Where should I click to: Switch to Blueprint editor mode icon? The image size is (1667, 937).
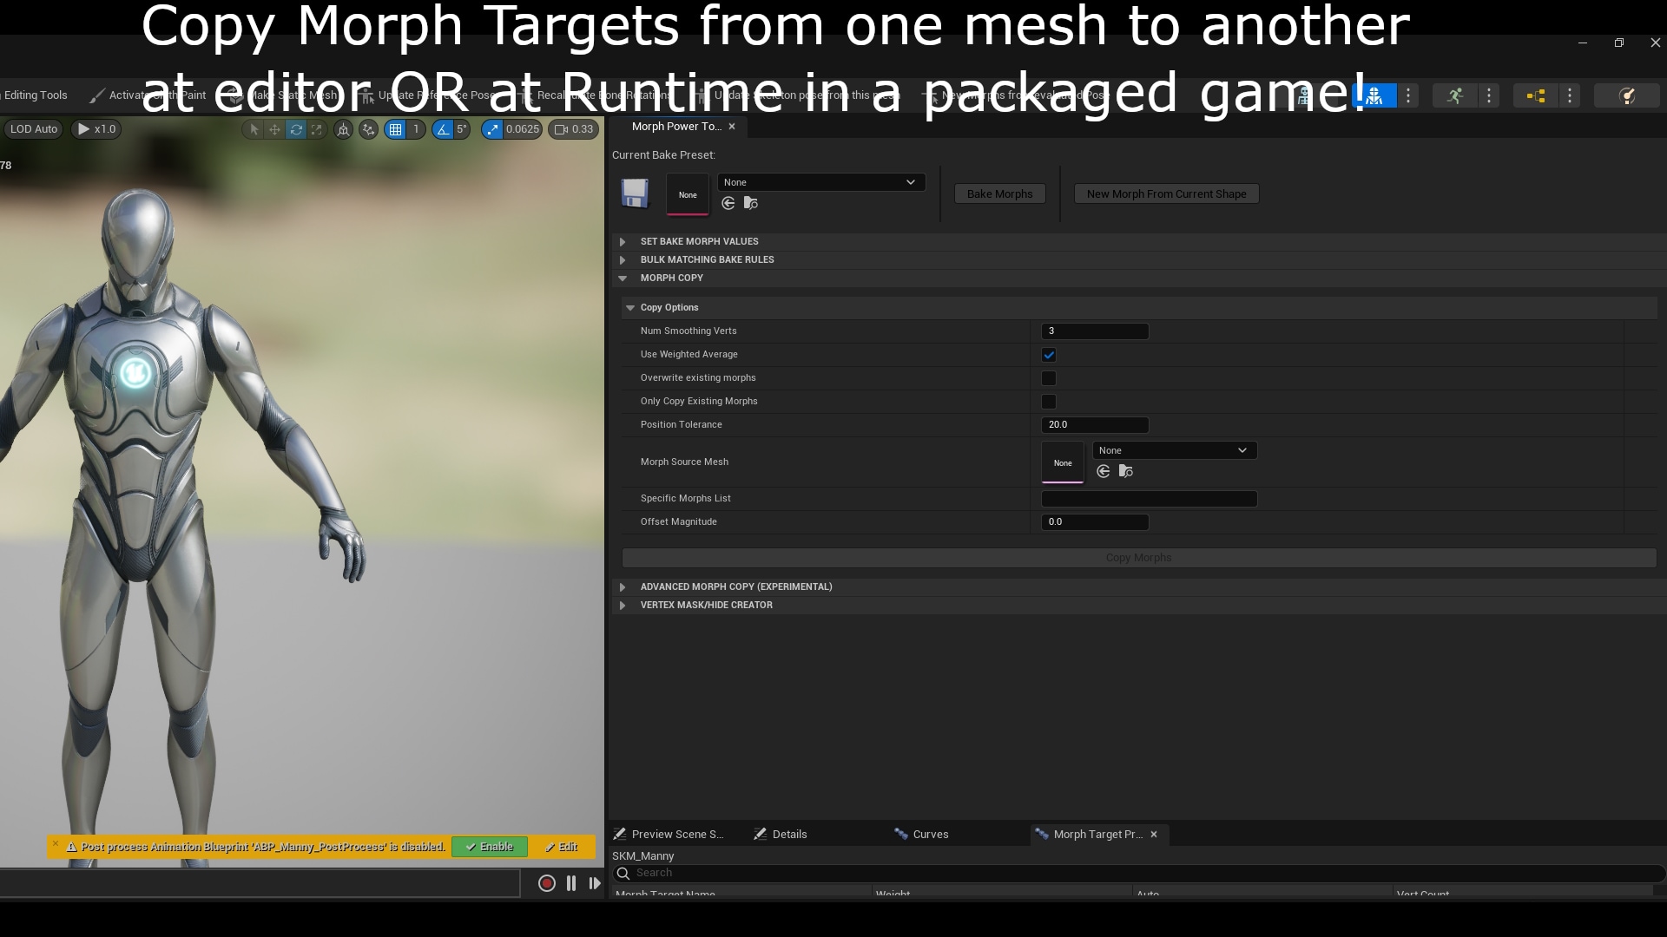tap(1536, 95)
